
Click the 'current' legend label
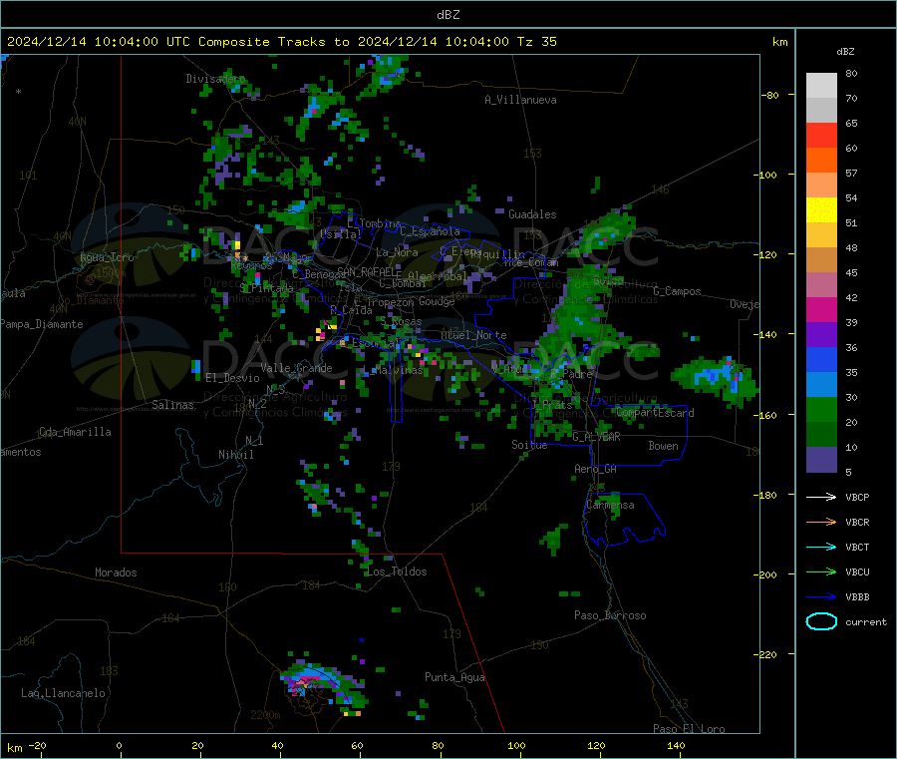click(865, 621)
